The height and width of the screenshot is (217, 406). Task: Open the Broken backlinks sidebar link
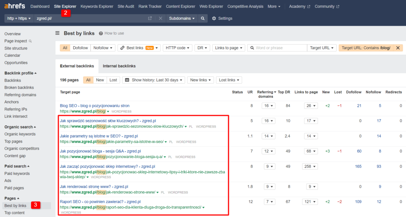[19, 88]
